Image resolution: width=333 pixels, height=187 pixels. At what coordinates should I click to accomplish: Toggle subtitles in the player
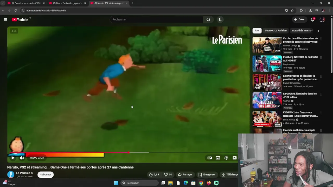click(218, 158)
